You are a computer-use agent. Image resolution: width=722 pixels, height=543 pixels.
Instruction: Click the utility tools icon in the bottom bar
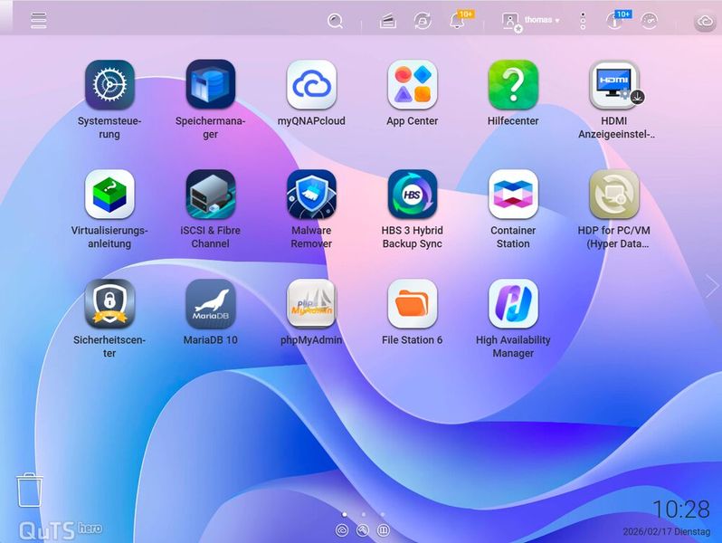363,530
